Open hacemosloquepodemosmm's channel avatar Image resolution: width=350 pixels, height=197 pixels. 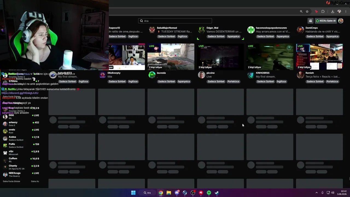251,30
